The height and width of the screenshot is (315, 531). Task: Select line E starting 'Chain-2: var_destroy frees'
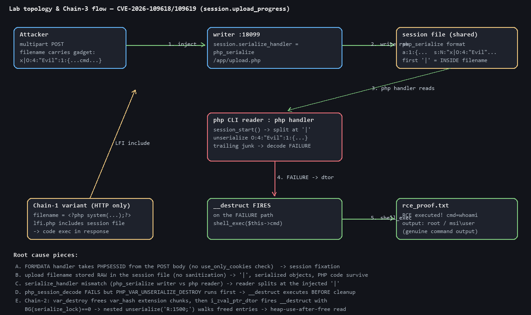click(x=171, y=301)
